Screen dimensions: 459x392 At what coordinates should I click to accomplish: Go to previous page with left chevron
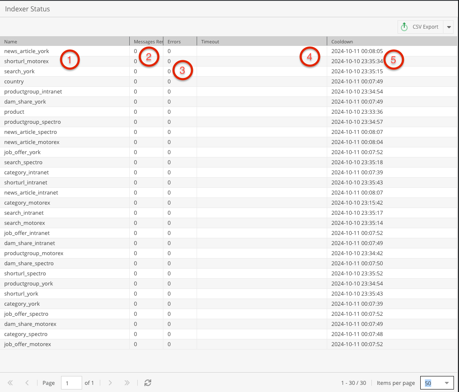point(27,383)
